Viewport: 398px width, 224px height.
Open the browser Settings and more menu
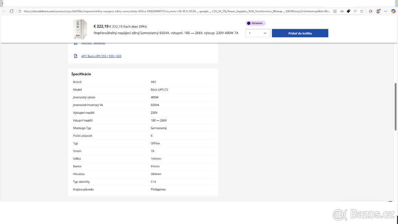385,11
